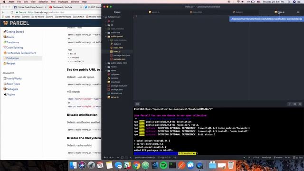The width and height of the screenshot is (304, 171).
Task: Expand the public-static-html folder
Action: click(x=106, y=63)
